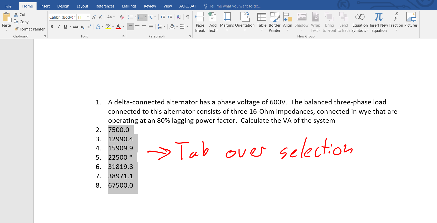Apply strikethrough formatting
Image resolution: width=437 pixels, height=223 pixels.
coord(76,27)
